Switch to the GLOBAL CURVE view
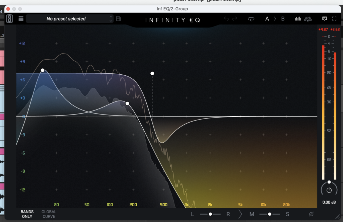The image size is (343, 222). click(x=49, y=214)
